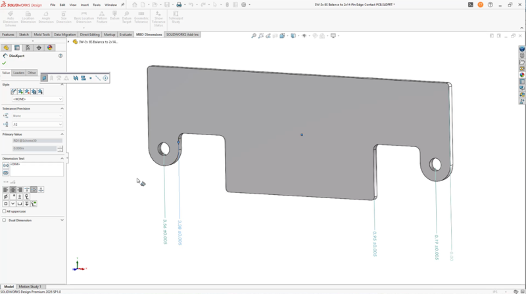Click the green OK checkmark in DimXpert
Viewport: 526px width, 294px height.
5,63
